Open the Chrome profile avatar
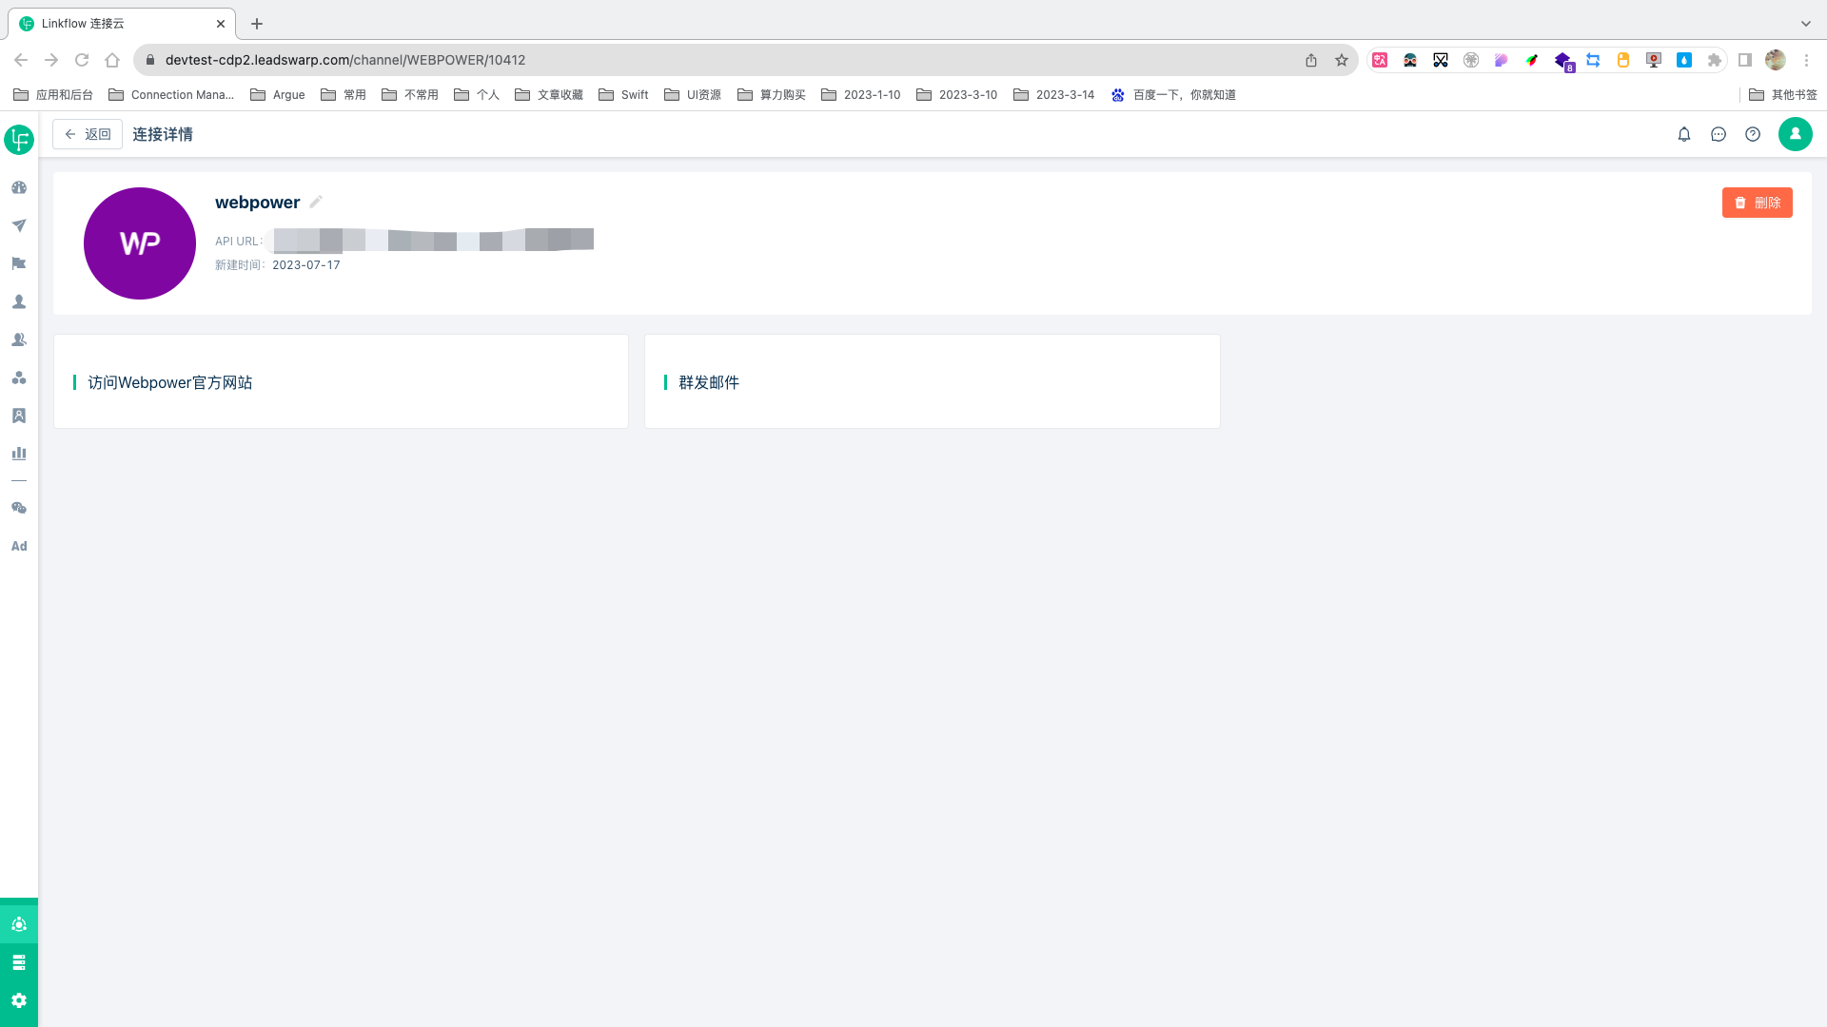Viewport: 1827px width, 1027px height. coord(1776,60)
